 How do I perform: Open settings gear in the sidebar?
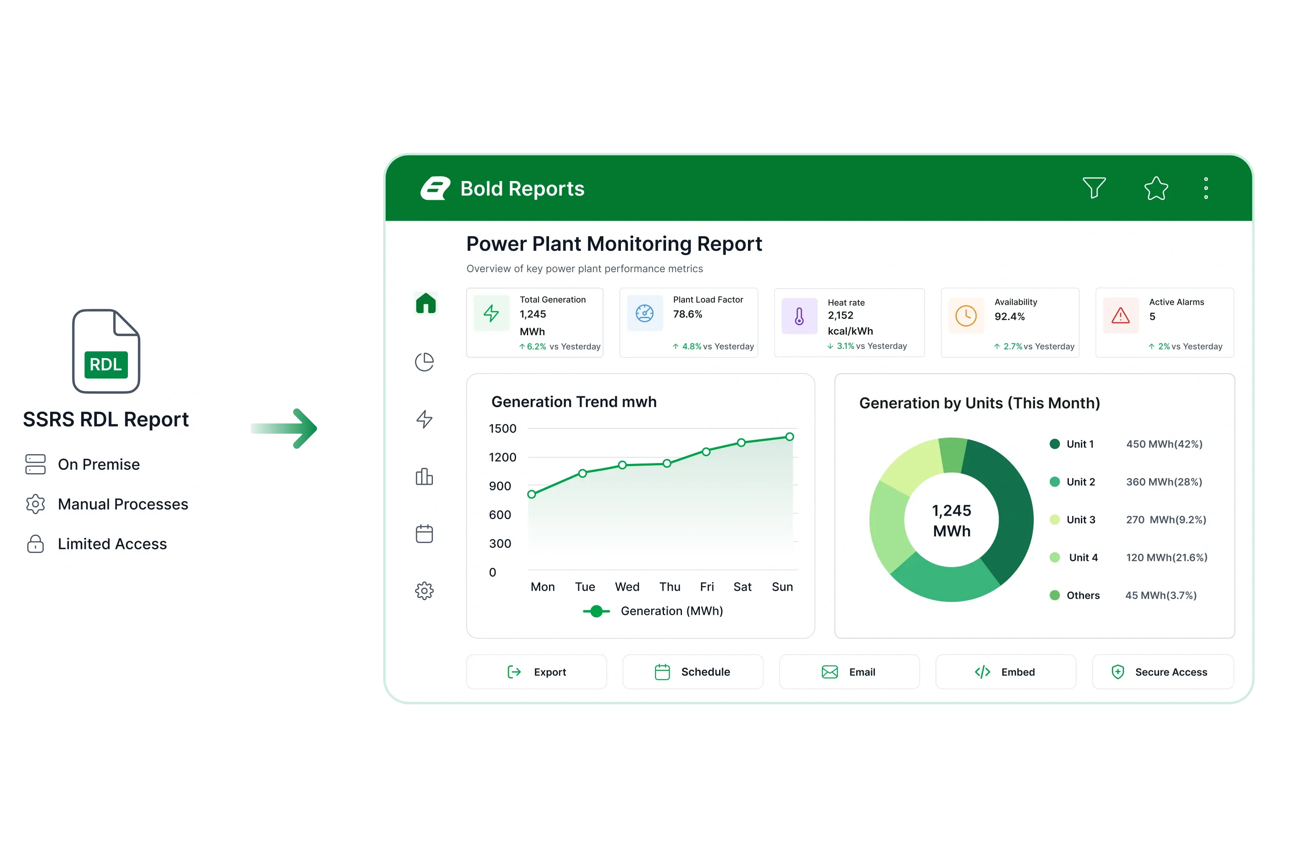(x=424, y=590)
